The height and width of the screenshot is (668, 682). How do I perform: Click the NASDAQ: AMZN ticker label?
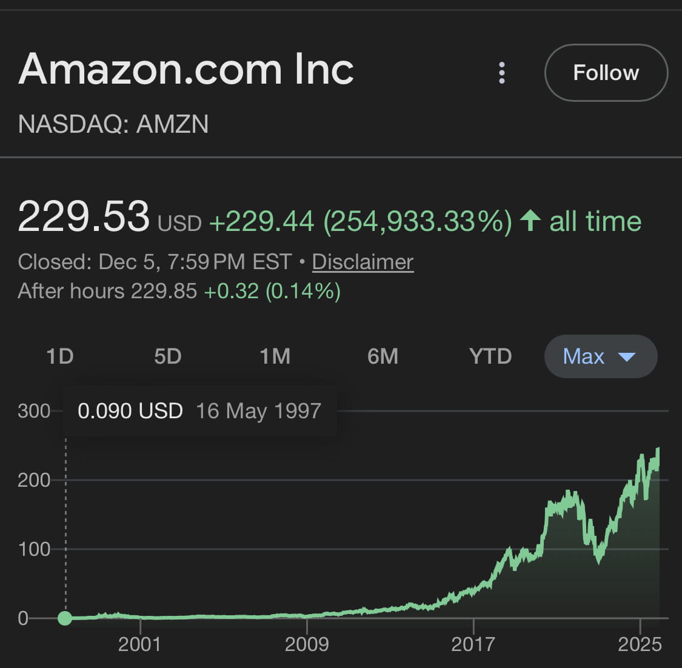tap(113, 124)
